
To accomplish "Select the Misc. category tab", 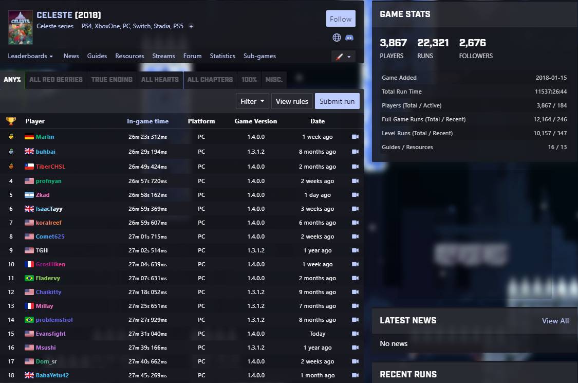I will pyautogui.click(x=274, y=79).
